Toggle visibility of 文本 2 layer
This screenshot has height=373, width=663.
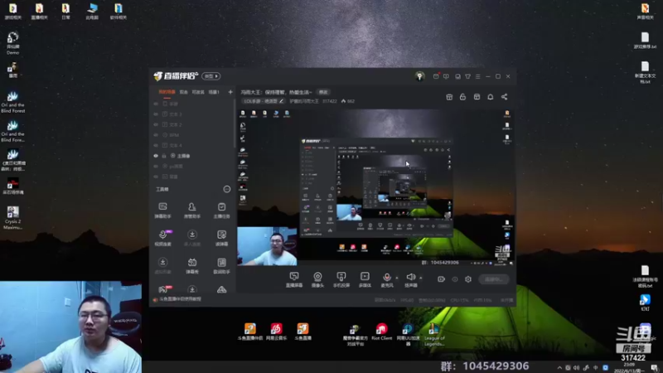coord(156,125)
